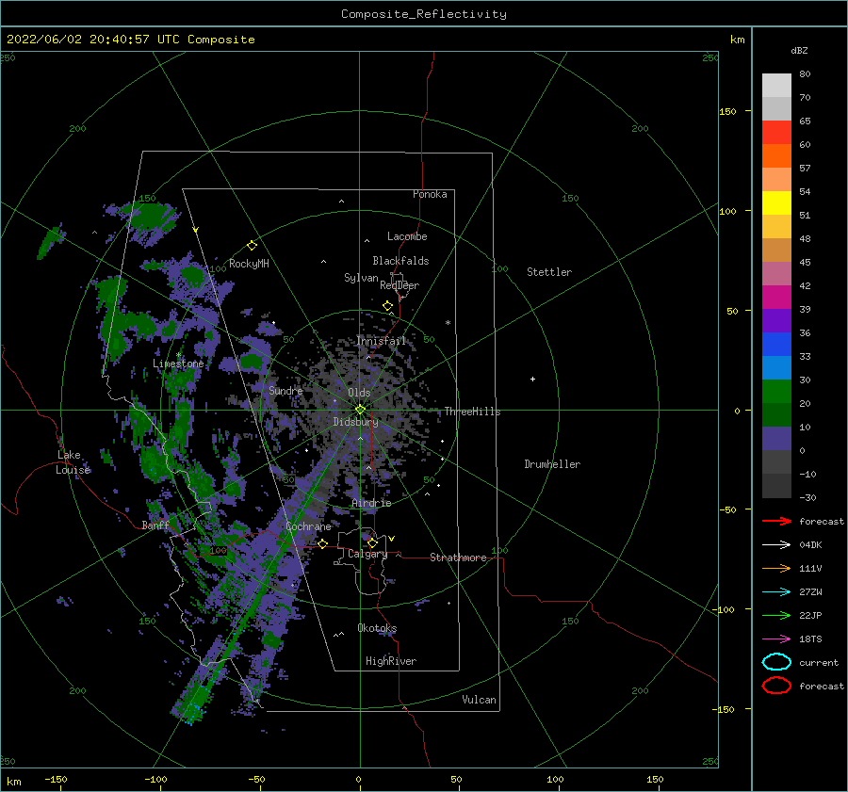This screenshot has height=792, width=848.
Task: Click the Banff label
Action: [x=155, y=525]
